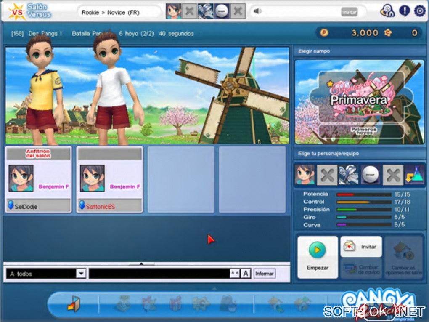Viewport: 429px width, 322px height.
Task: Click the flask item icon in equipment panel
Action: pyautogui.click(x=415, y=175)
